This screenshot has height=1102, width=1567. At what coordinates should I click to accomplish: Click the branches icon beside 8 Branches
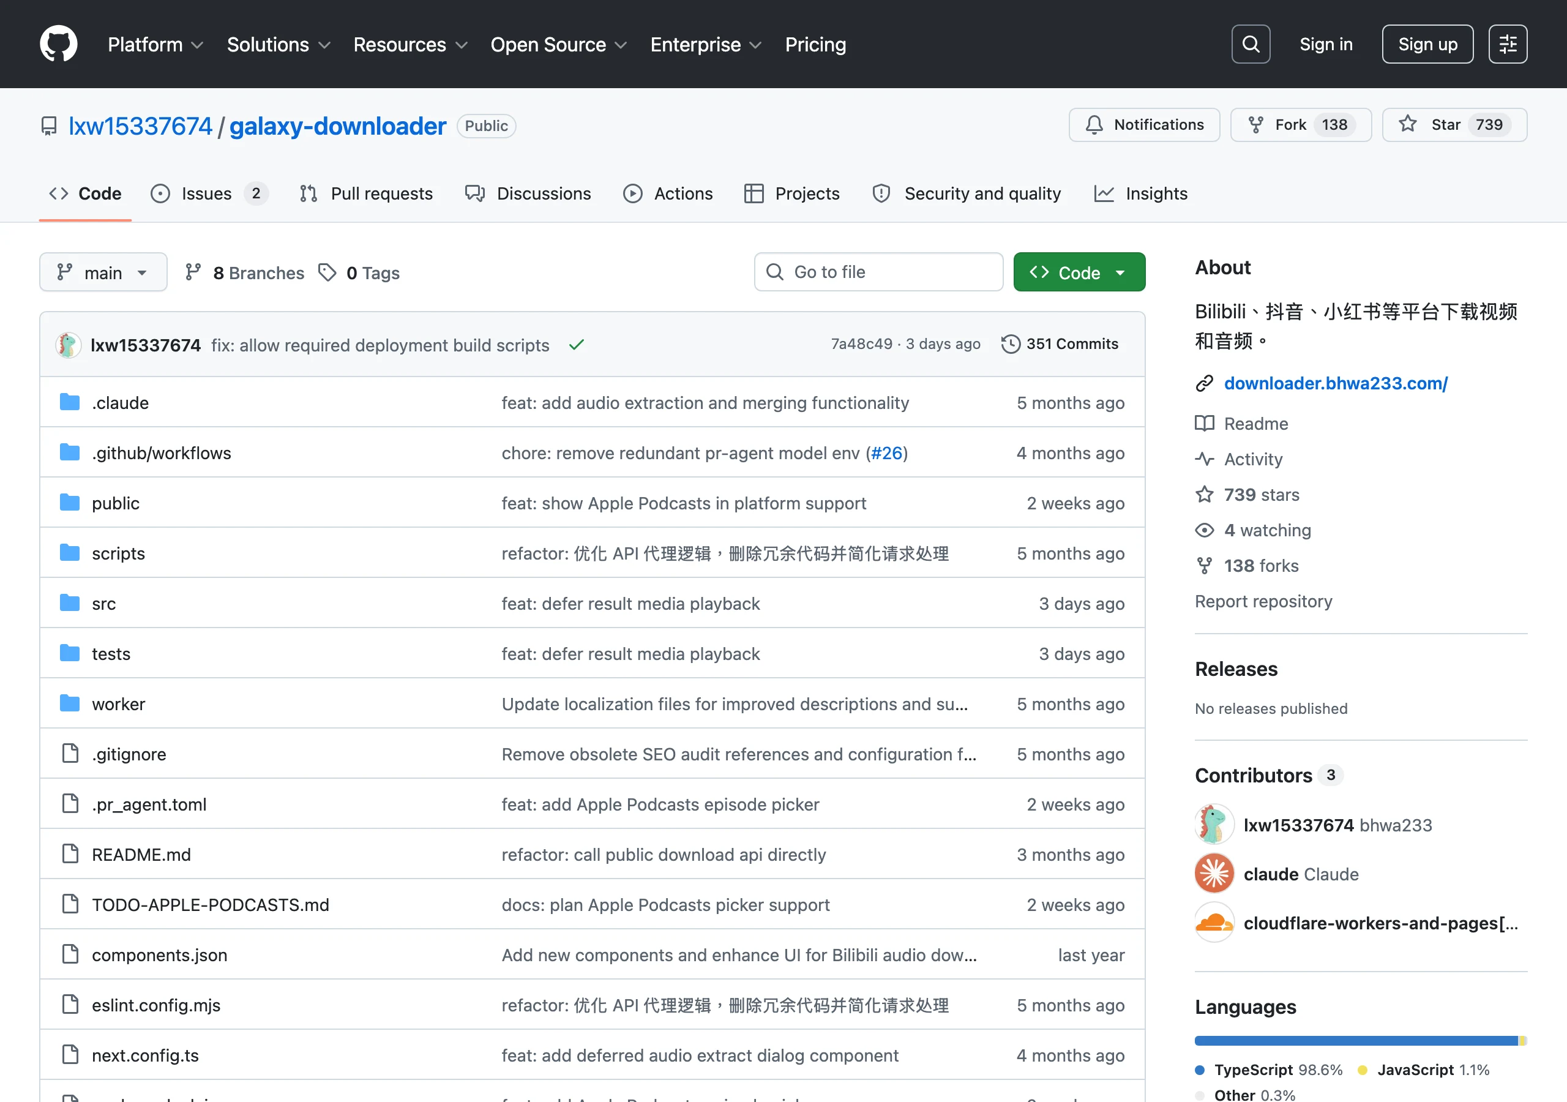[x=193, y=272]
